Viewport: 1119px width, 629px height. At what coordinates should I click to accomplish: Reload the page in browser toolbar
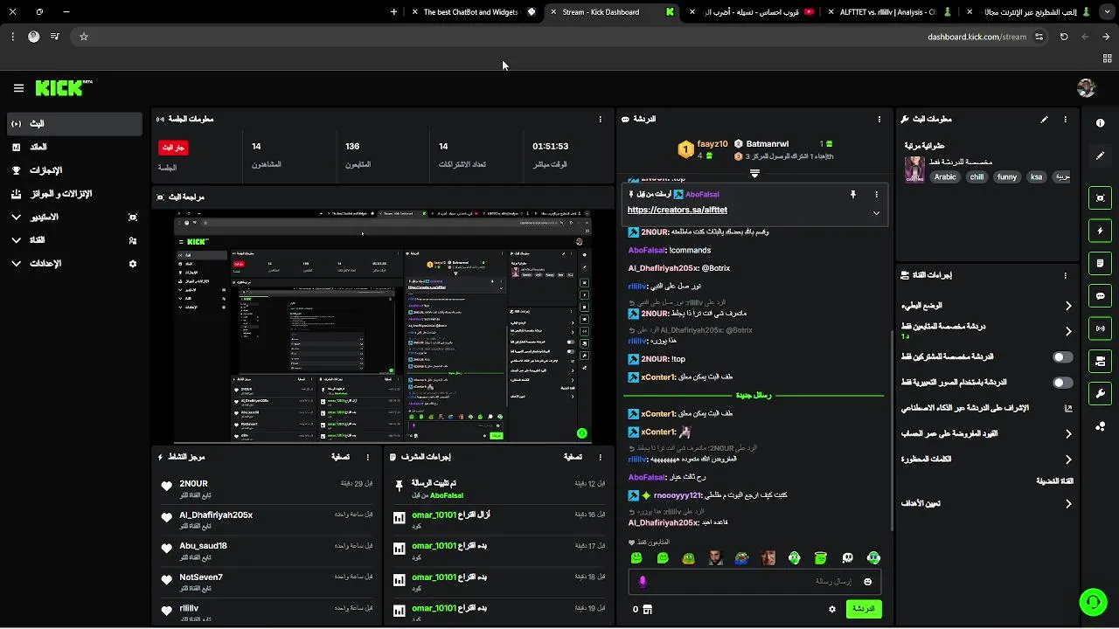[x=1064, y=37]
